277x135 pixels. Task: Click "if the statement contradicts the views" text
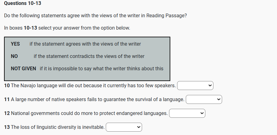point(89,56)
